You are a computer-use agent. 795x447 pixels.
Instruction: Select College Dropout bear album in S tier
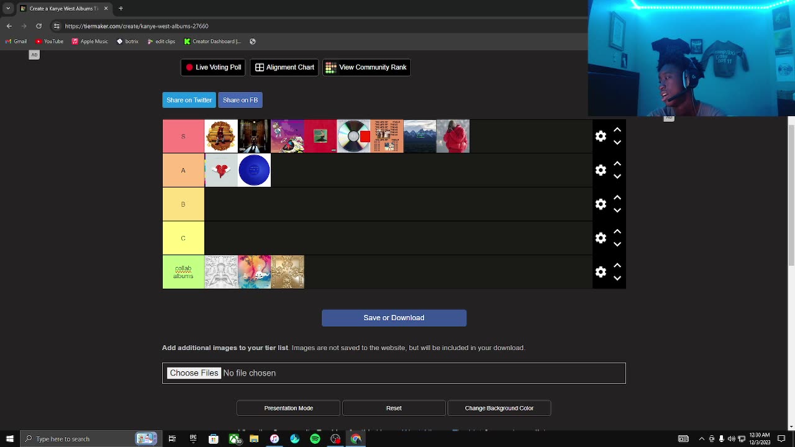coord(221,136)
